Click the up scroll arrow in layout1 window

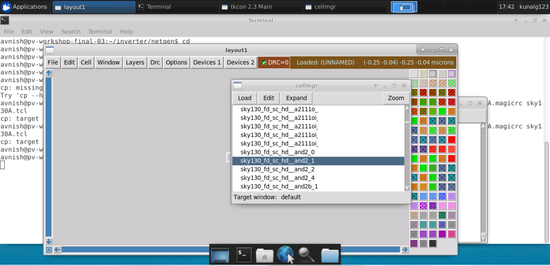pyautogui.click(x=49, y=73)
